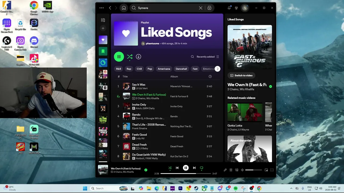Pause playback with the big green button
Viewport: 344px width, 193px height.
pyautogui.click(x=119, y=57)
